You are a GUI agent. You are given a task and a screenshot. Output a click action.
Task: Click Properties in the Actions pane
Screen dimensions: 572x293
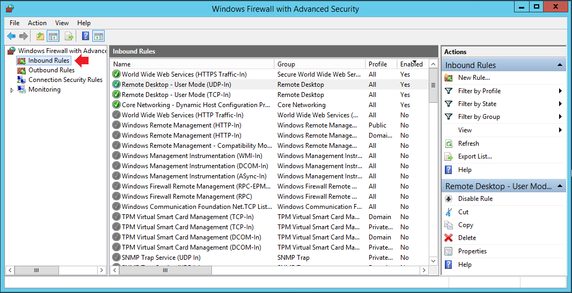click(472, 251)
